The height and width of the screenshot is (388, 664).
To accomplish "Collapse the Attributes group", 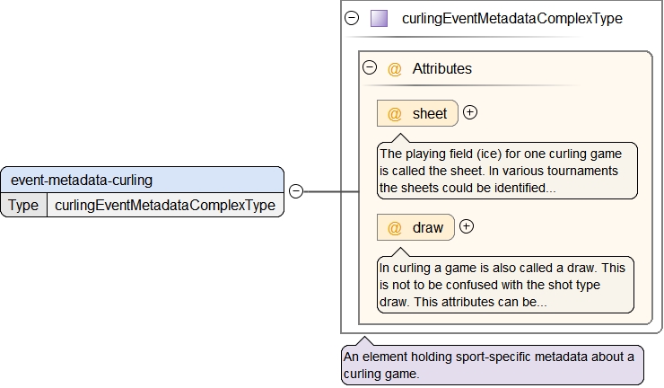I will coord(369,67).
